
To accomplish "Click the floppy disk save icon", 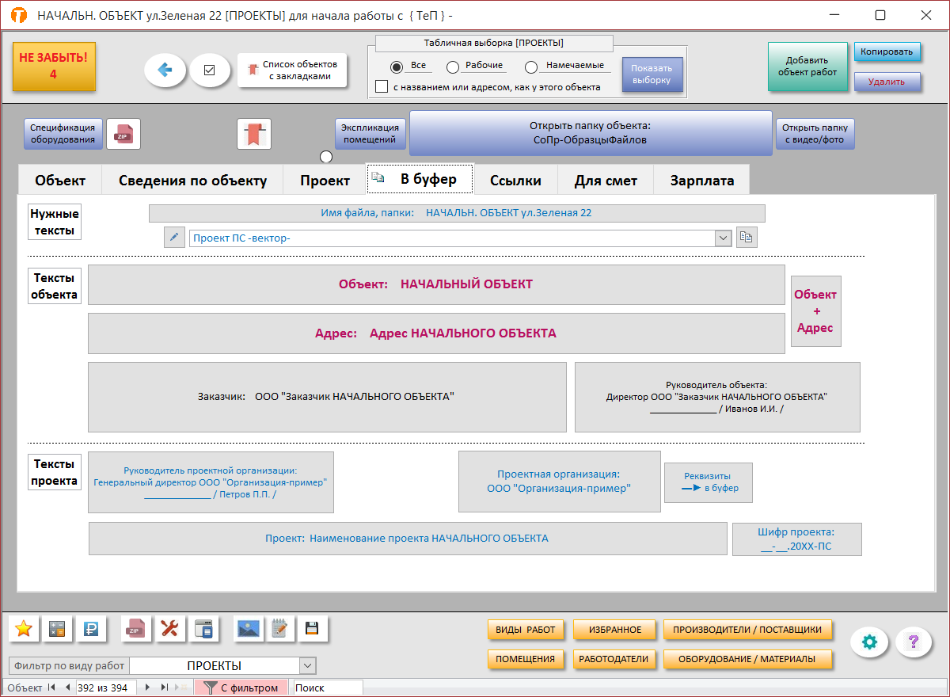I will [312, 629].
